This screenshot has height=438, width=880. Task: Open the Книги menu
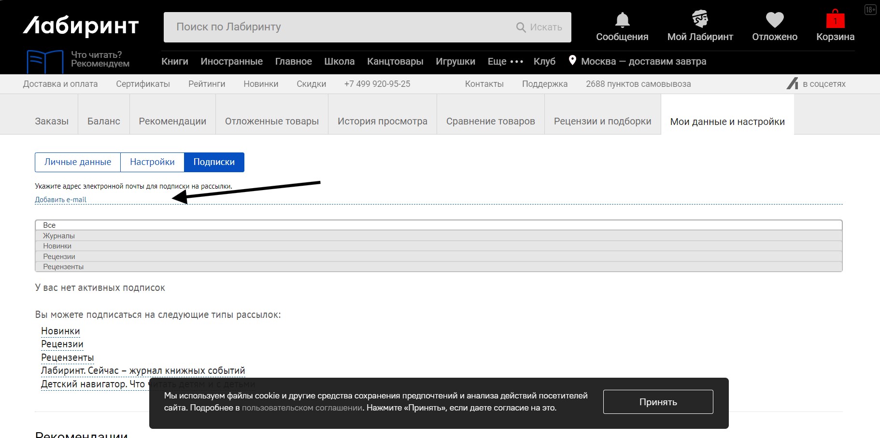[x=175, y=61]
